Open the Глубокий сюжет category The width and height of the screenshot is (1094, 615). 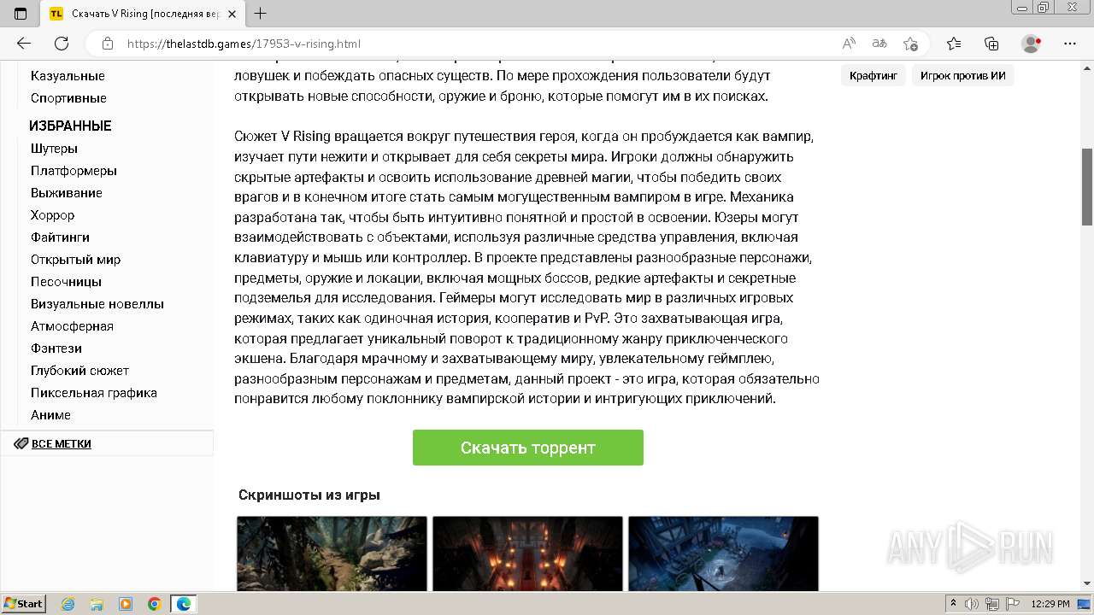point(79,371)
